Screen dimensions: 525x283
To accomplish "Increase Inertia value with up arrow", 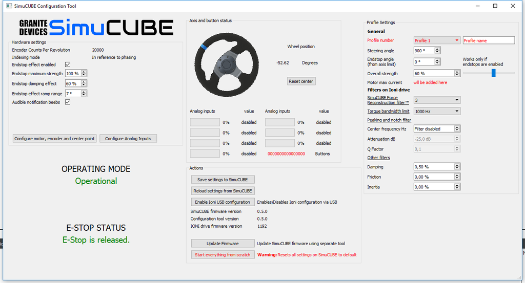I will (457, 185).
